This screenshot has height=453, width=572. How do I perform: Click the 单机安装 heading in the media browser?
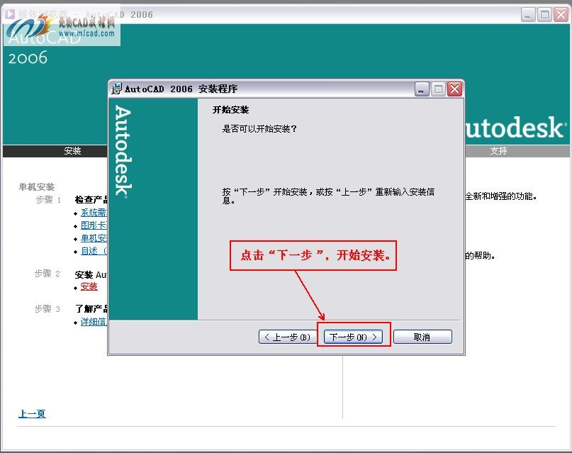click(x=36, y=187)
